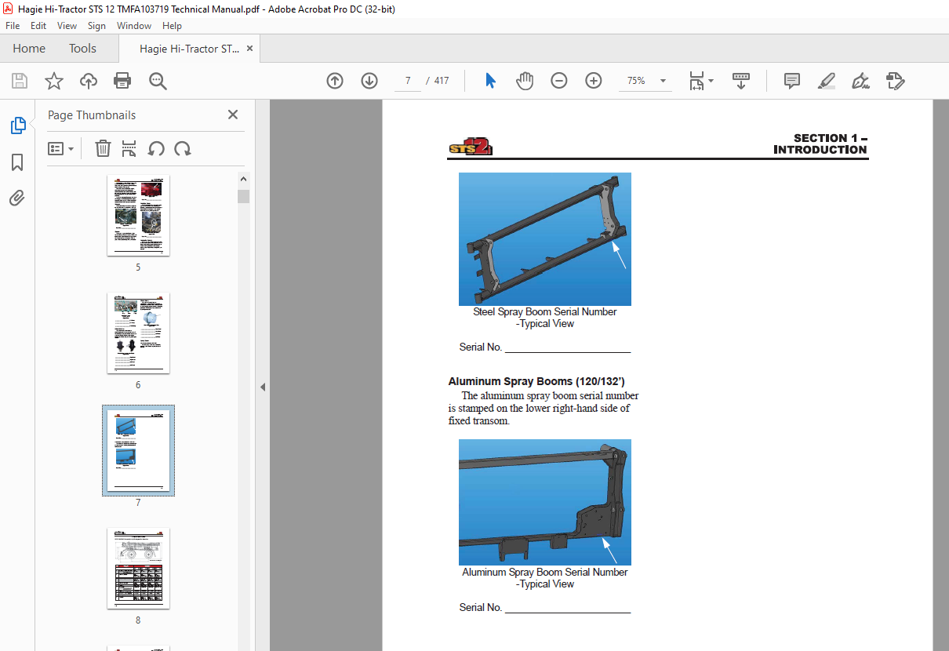949x651 pixels.
Task: Select the Hagie Hi-Tractor document tab
Action: coord(189,49)
